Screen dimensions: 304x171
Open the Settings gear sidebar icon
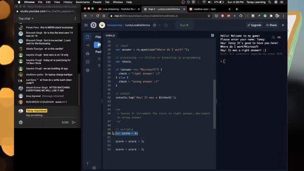87,70
